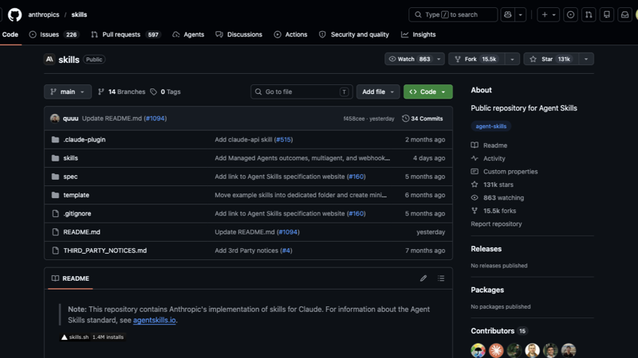Click Report repository link
The height and width of the screenshot is (358, 638).
pyautogui.click(x=496, y=224)
